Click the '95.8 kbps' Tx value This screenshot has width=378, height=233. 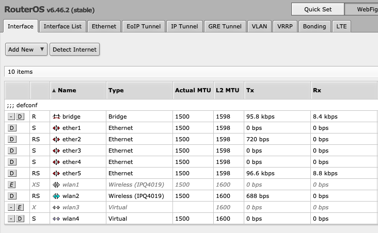coord(260,116)
